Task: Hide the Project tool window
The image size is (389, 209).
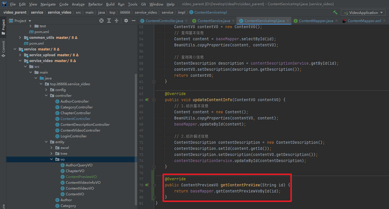Action: pyautogui.click(x=133, y=21)
